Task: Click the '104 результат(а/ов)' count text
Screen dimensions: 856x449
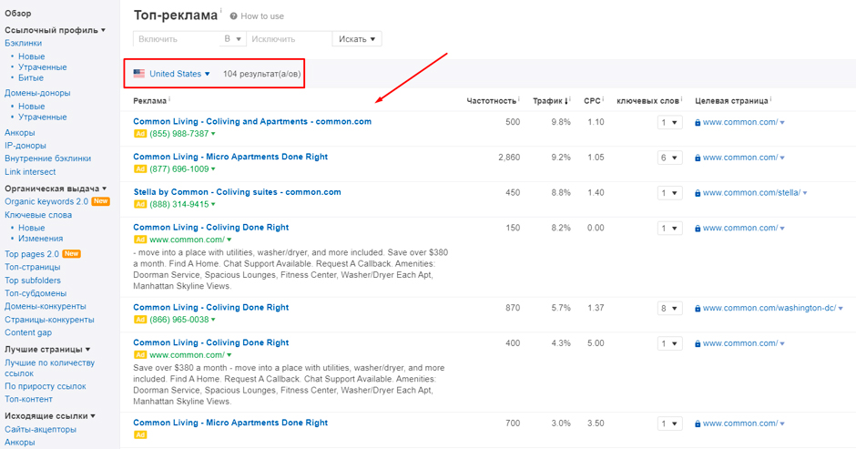Action: 261,74
